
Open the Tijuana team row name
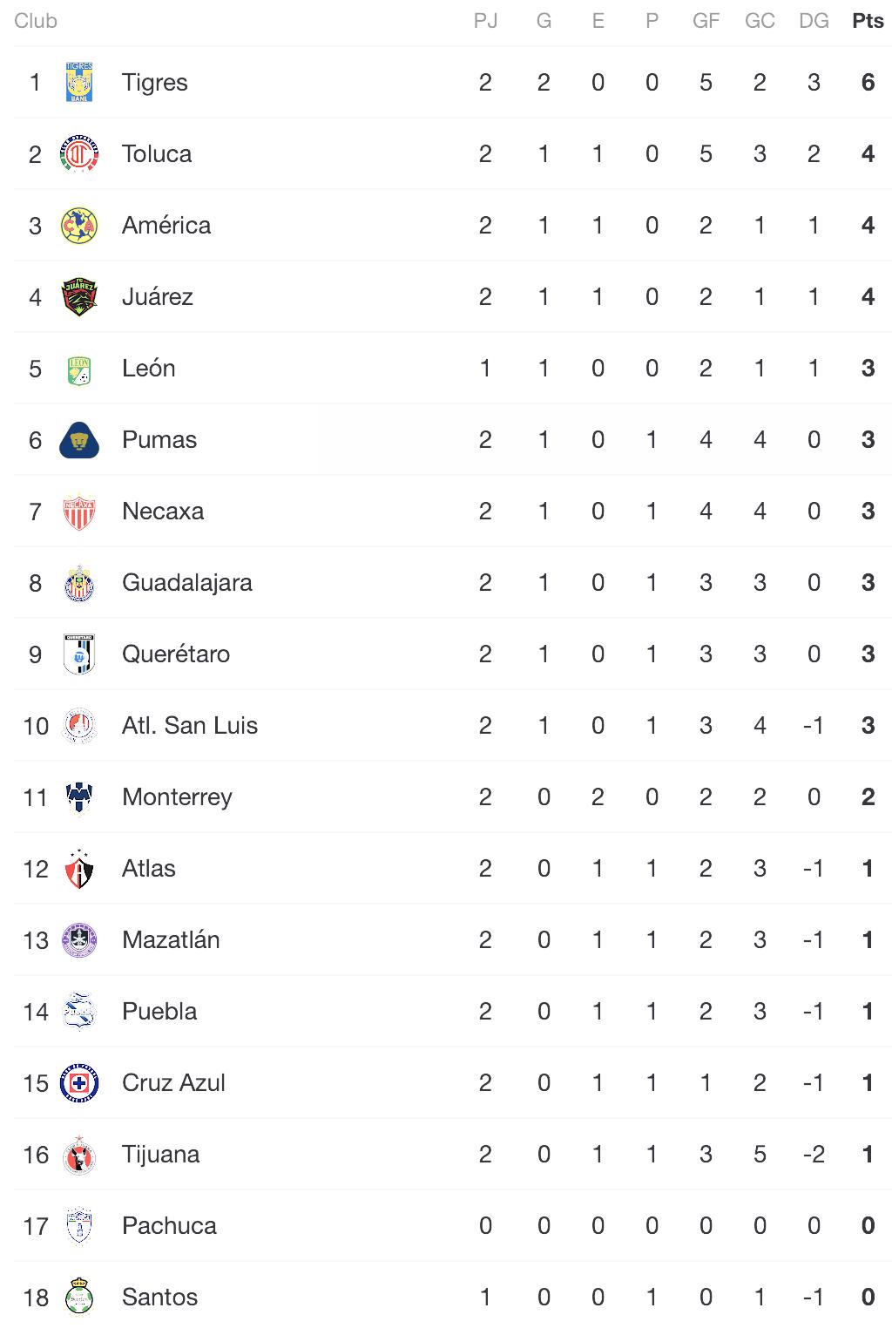[x=160, y=1155]
